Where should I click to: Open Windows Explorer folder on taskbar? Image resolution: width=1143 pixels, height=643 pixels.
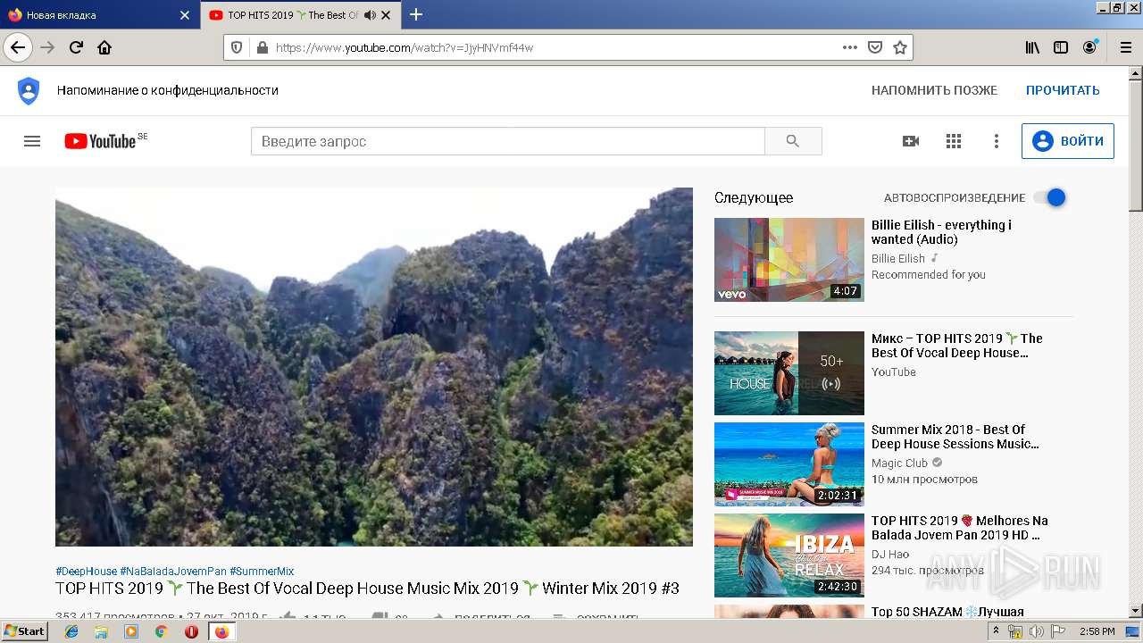(101, 631)
